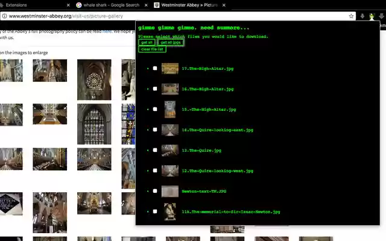Click filename 11A.The-memorial-to-Sir-Isaac-Newton.jpg
This screenshot has height=241, width=386.
pos(231,211)
